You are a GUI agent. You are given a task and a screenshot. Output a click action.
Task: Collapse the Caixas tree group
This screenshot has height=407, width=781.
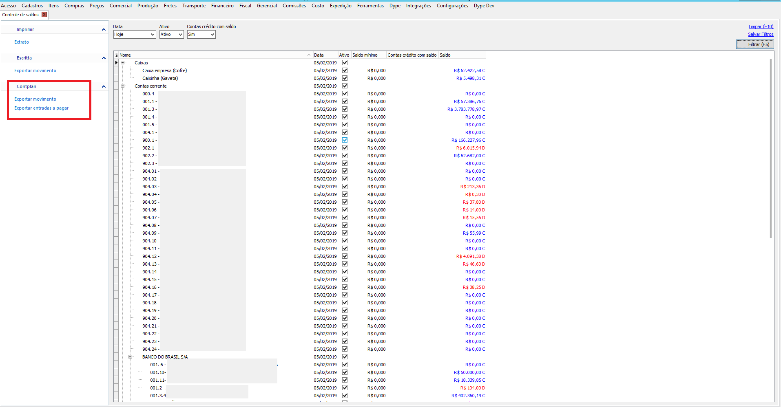coord(122,63)
